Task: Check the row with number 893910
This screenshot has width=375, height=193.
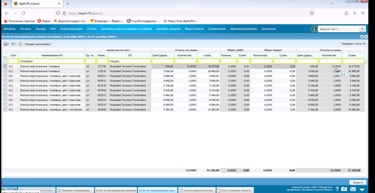Action: tap(5, 85)
